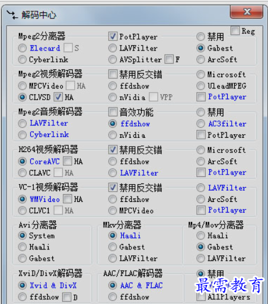Viewport: 268px width, 304px height.
Task: Click the 解码中心 title bar icon
Action: (x=12, y=15)
